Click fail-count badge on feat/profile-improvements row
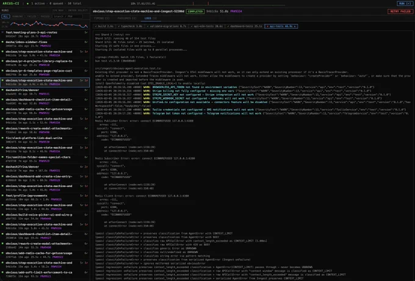The width and height of the screenshot is (415, 281). 86,196
